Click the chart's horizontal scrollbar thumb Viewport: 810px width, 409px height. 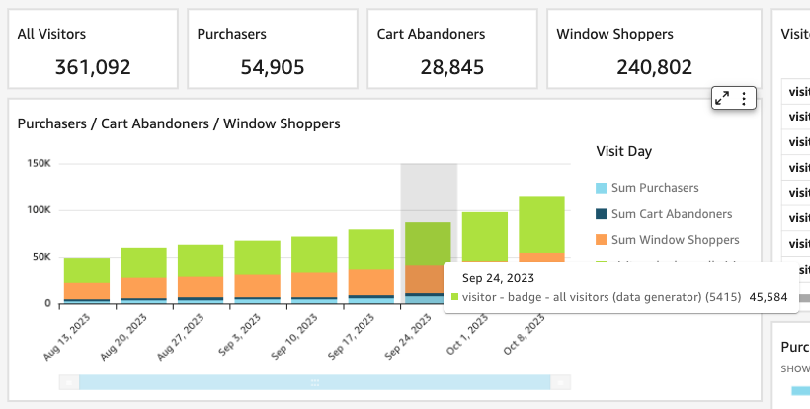pyautogui.click(x=314, y=381)
